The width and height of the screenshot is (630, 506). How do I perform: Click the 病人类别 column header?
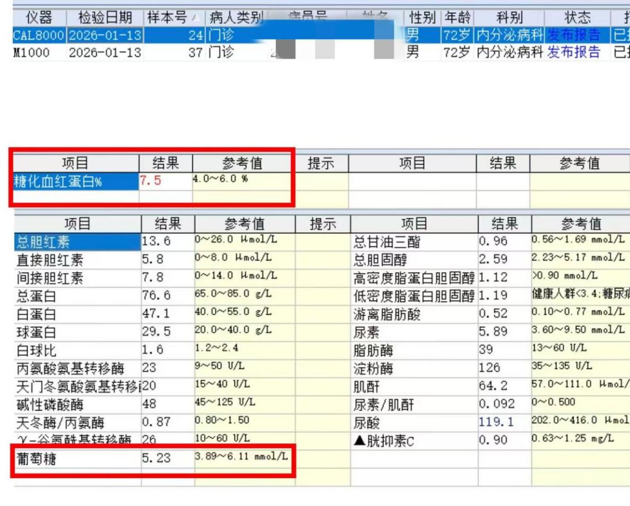coord(235,18)
